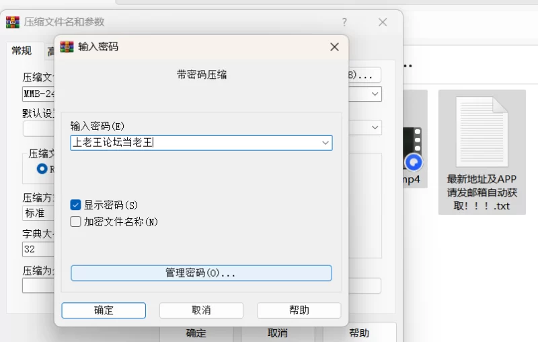
Task: Click 取消 in the password dialog
Action: tap(201, 310)
